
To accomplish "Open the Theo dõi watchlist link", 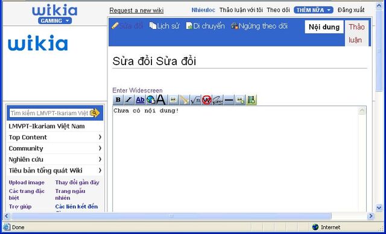I will point(278,10).
